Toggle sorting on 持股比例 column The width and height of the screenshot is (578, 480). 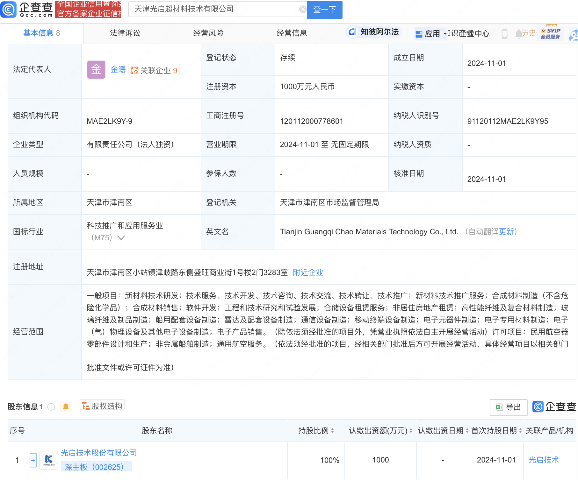tap(333, 431)
